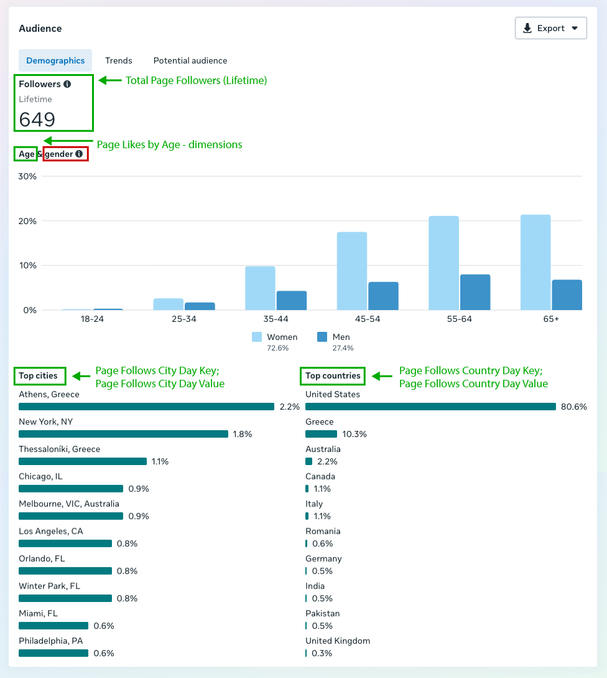This screenshot has width=607, height=678.
Task: Click the download icon in Export button
Action: tap(527, 28)
